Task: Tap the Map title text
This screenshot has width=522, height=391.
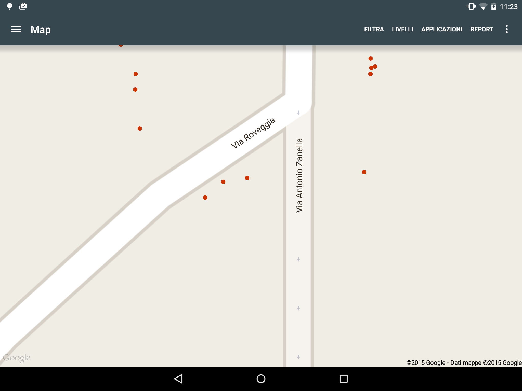Action: pyautogui.click(x=41, y=30)
